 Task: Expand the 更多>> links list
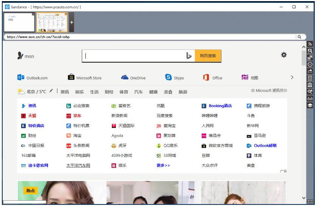(163, 165)
